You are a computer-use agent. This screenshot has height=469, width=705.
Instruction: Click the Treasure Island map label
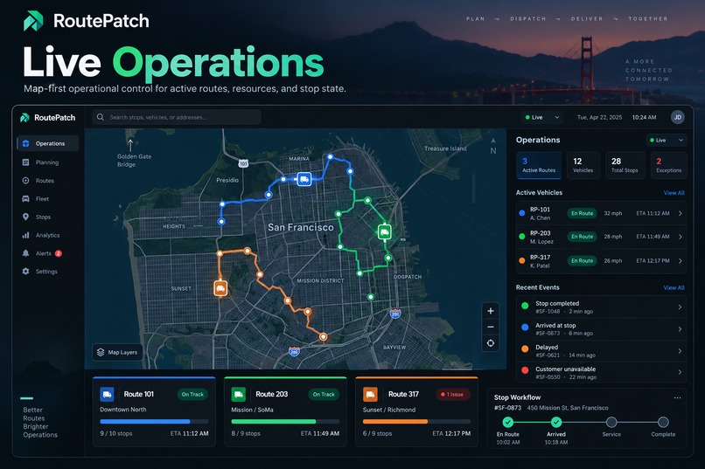pyautogui.click(x=445, y=148)
